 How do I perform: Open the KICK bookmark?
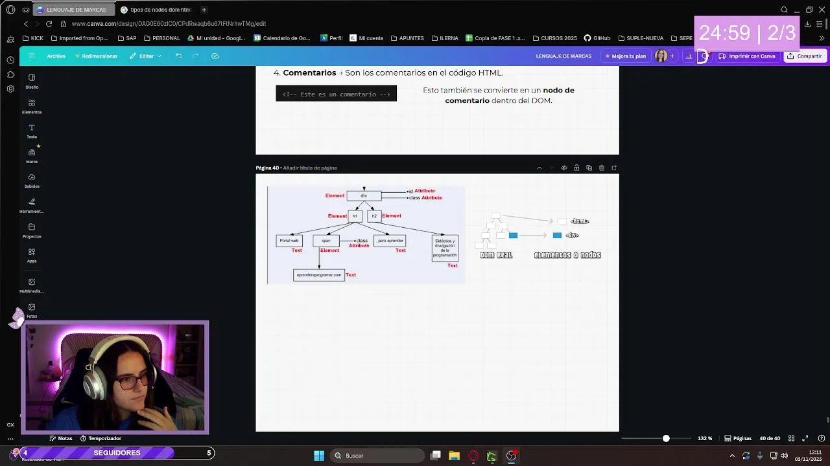32,38
